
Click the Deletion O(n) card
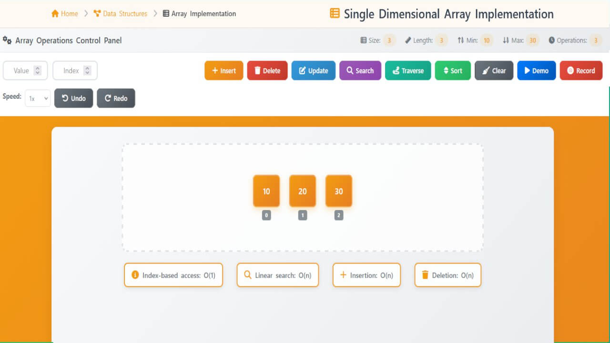point(448,275)
